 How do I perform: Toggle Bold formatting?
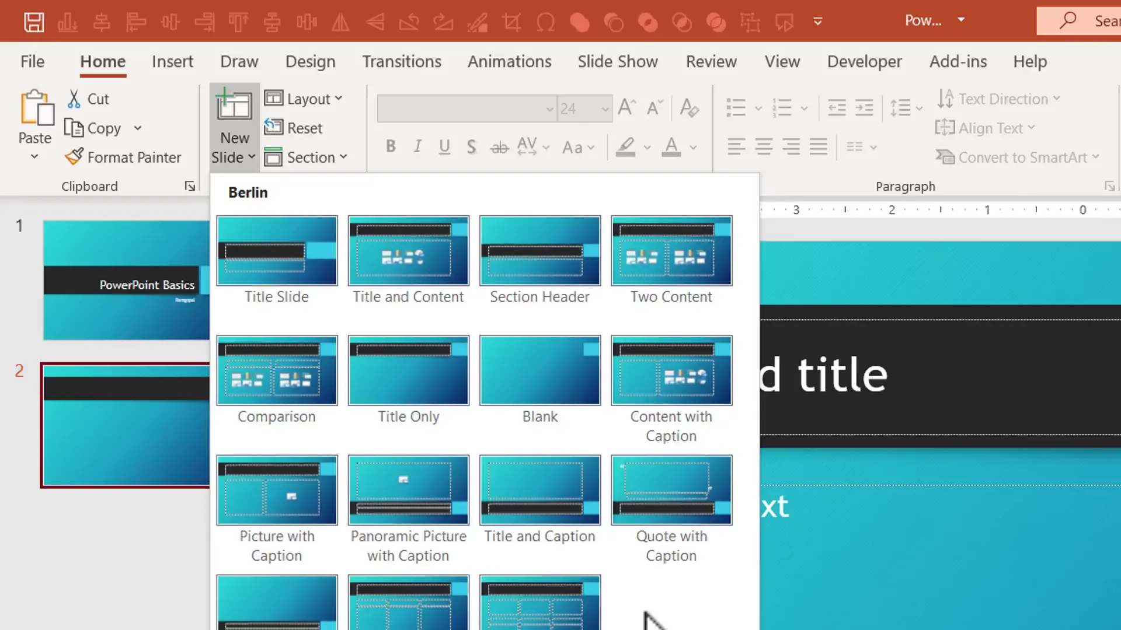click(x=391, y=146)
